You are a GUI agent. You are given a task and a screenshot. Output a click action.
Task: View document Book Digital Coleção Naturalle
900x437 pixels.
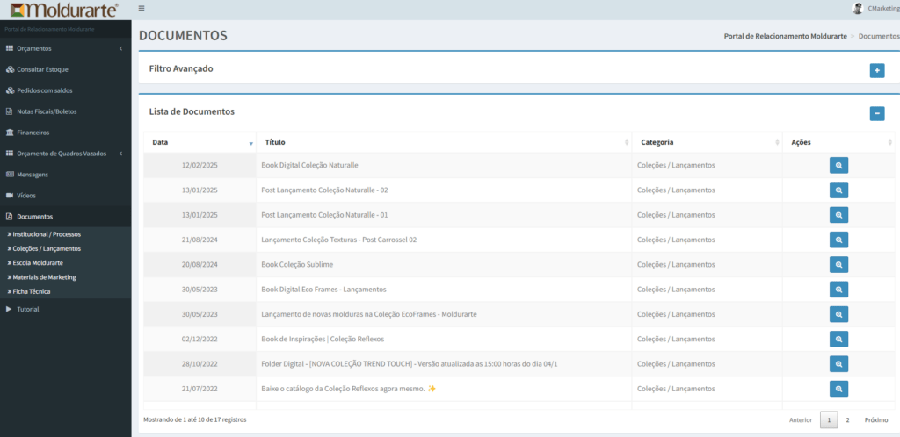click(838, 165)
